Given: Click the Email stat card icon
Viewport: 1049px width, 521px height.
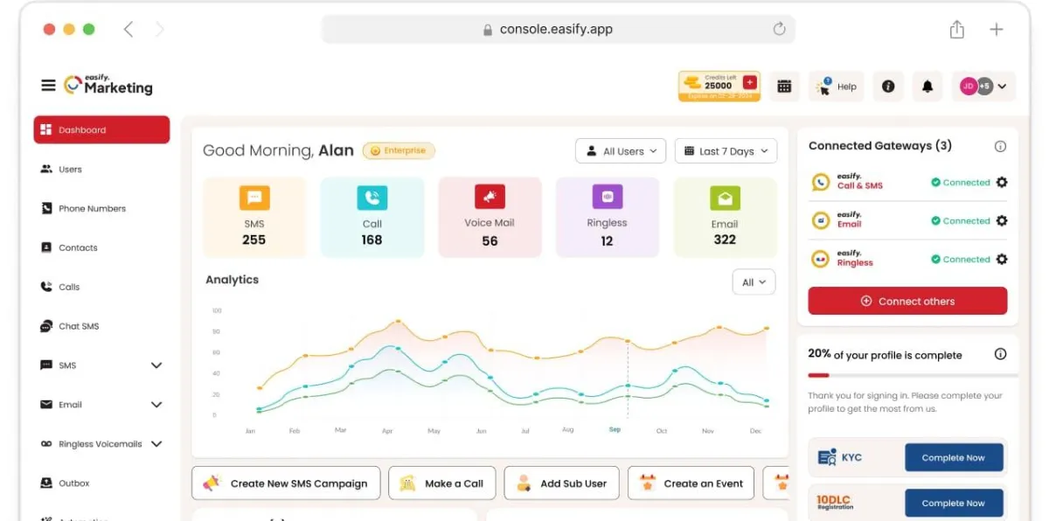Looking at the screenshot, I should click(x=725, y=198).
